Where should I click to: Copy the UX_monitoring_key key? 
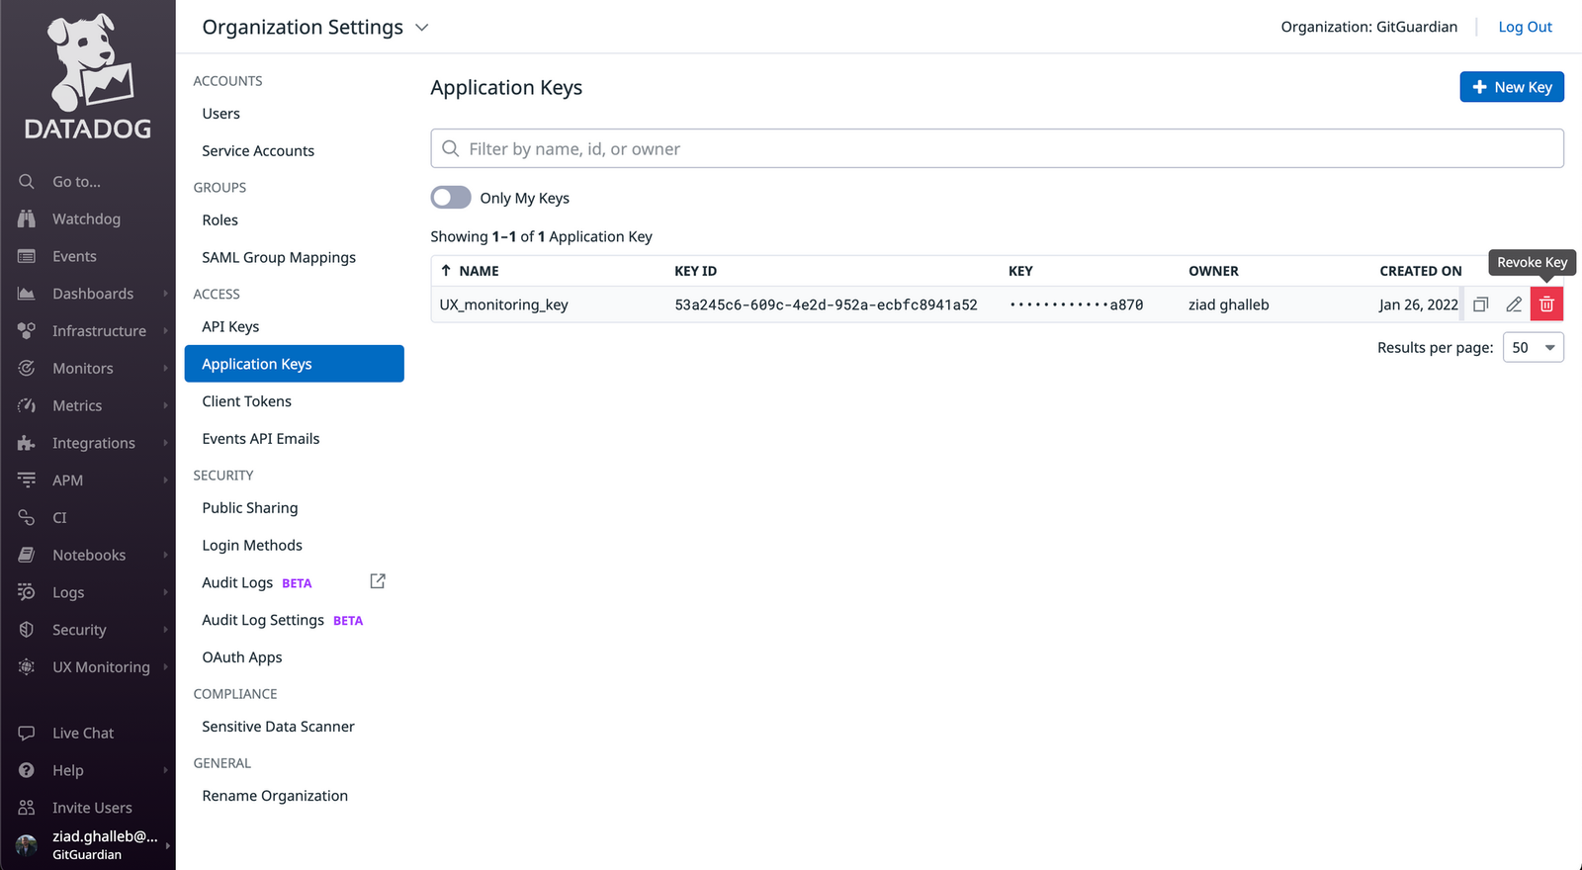pyautogui.click(x=1480, y=304)
